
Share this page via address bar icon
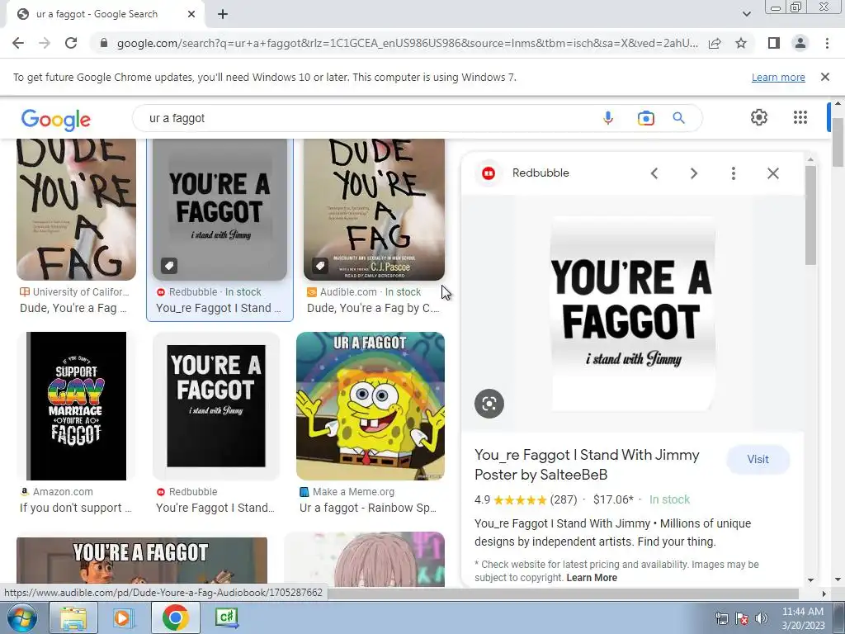click(x=715, y=43)
